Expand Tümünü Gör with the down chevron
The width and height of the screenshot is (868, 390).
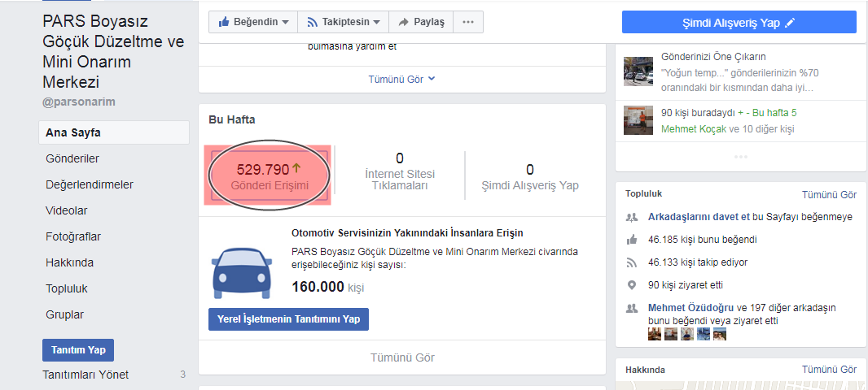pos(402,79)
